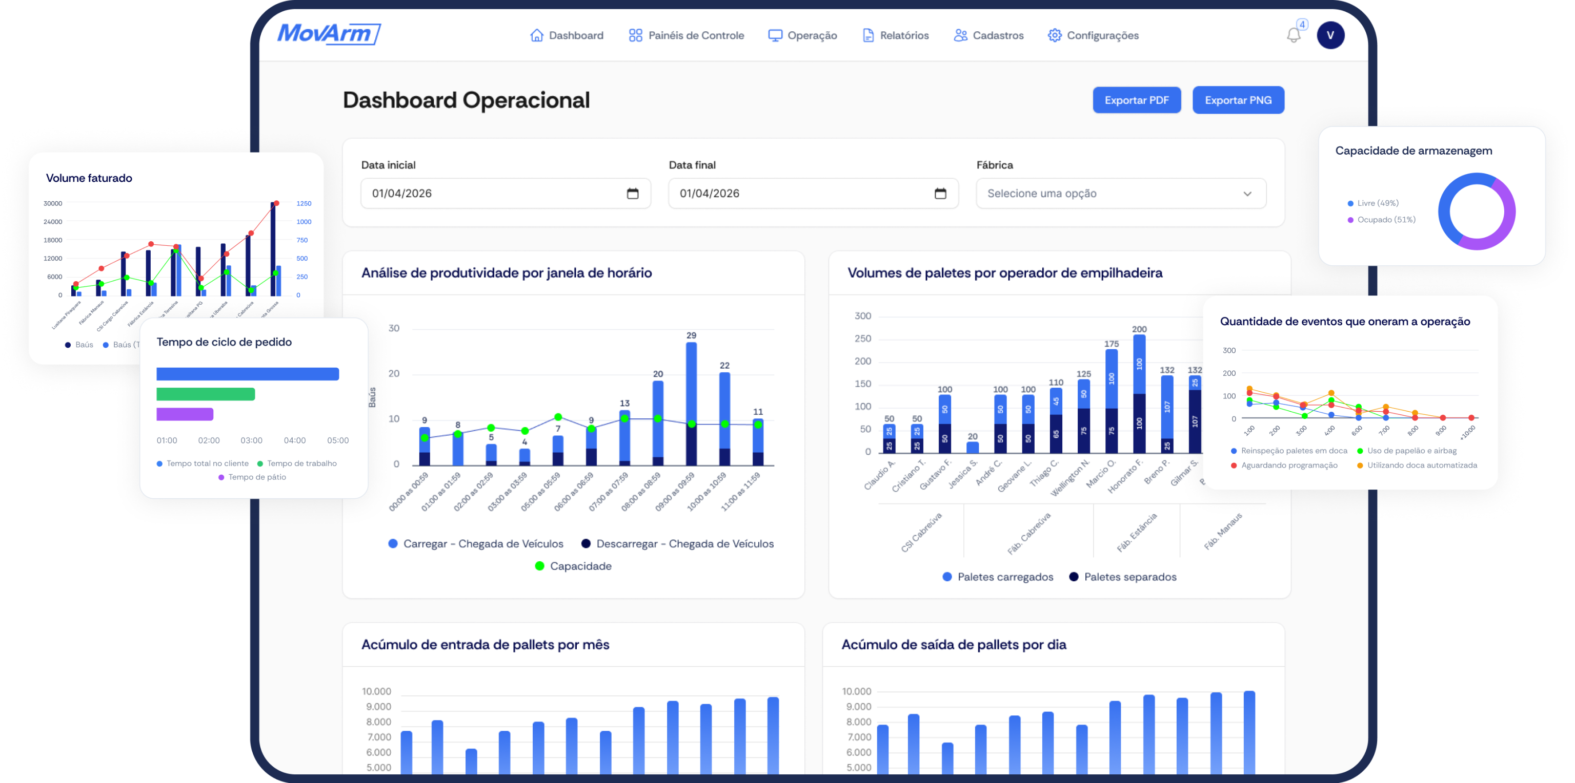
Task: Toggle Aguardando programação legend entry
Action: [1284, 465]
